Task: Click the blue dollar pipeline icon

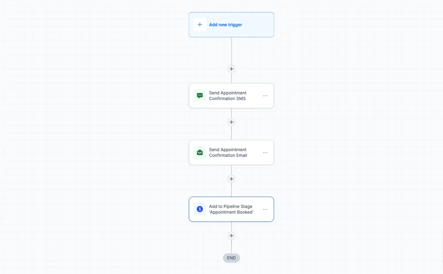Action: pos(200,209)
